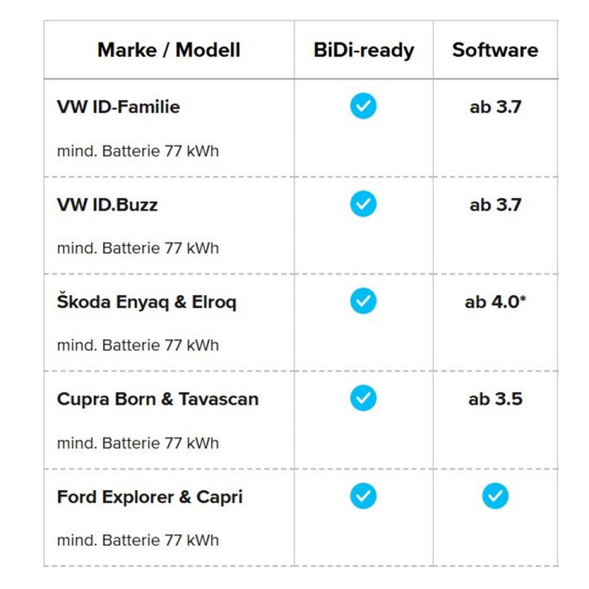Screen dimensions: 589x589
Task: Click the BiDi-ready checkmark for VW ID.Buzz
Action: coord(363,203)
